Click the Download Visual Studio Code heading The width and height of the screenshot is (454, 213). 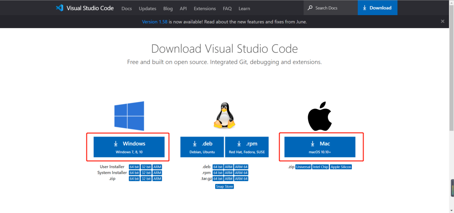pyautogui.click(x=224, y=49)
